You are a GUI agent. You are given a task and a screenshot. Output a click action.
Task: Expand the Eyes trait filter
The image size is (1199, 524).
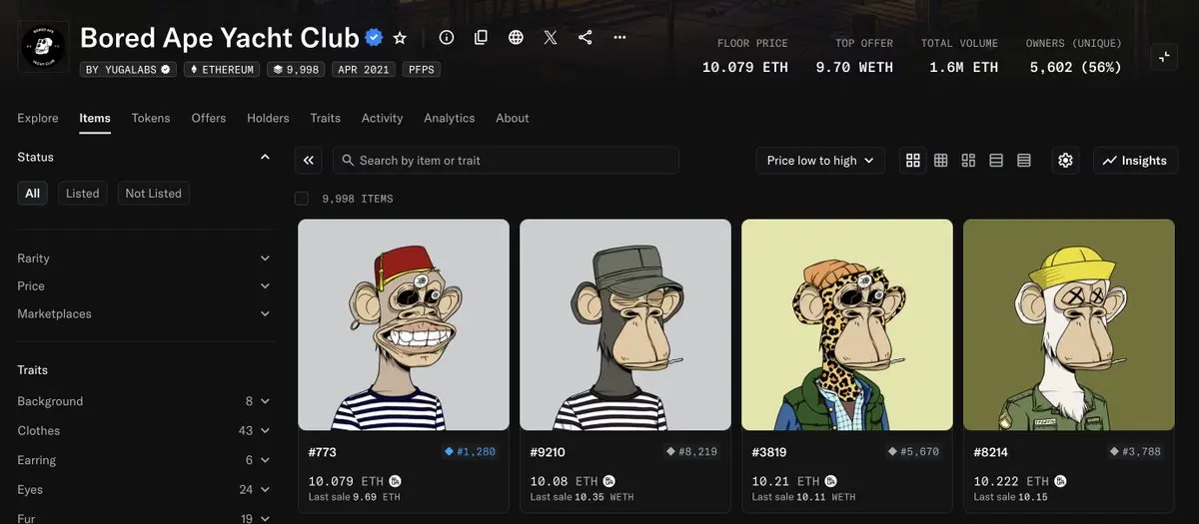[x=145, y=489]
